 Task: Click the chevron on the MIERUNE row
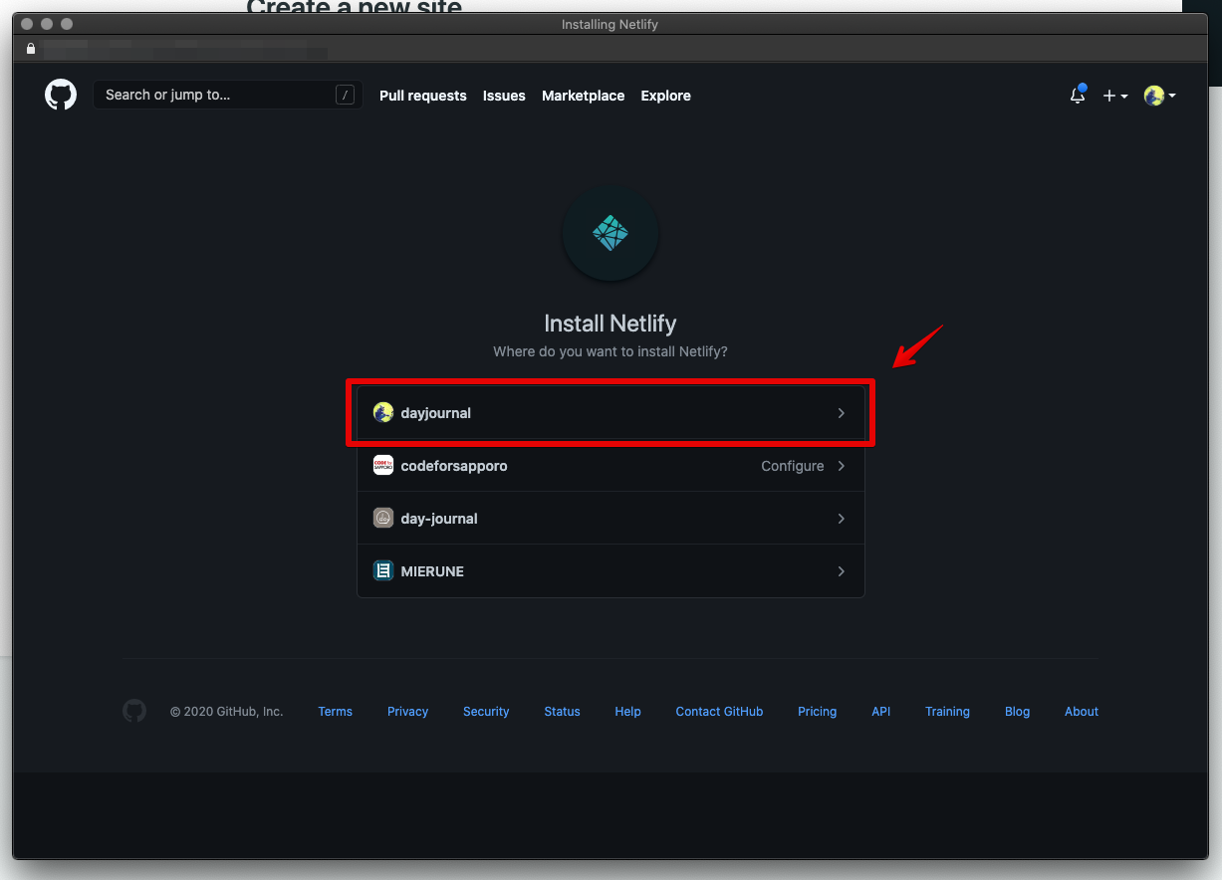tap(842, 571)
